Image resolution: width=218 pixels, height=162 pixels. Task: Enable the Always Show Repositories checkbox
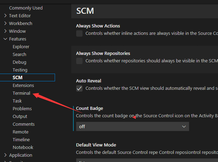point(79,61)
